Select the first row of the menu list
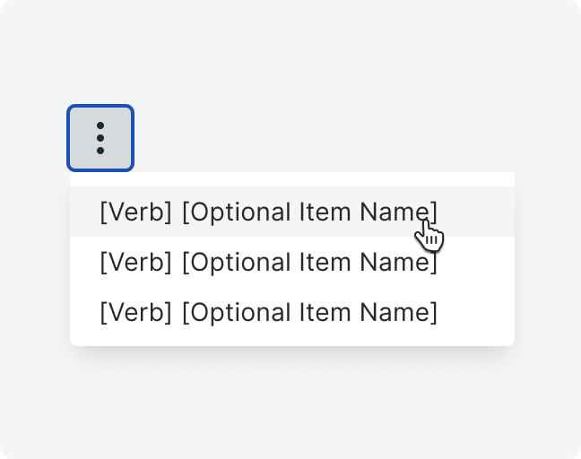Viewport: 581px width, 459px height. coord(268,212)
